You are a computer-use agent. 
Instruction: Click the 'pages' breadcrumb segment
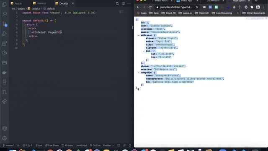point(21,8)
